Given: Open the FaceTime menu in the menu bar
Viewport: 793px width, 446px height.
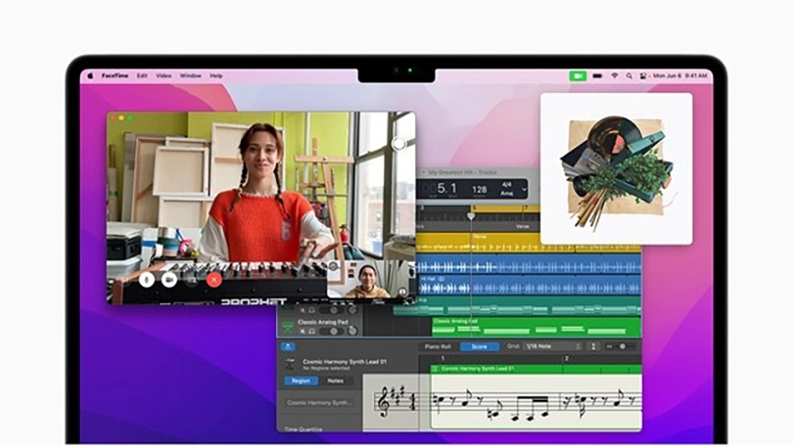Looking at the screenshot, I should pyautogui.click(x=115, y=75).
